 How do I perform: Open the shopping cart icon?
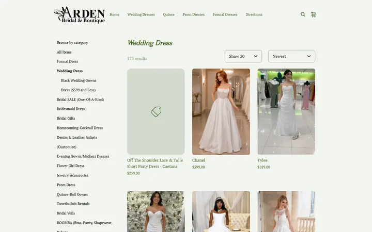pyautogui.click(x=314, y=14)
